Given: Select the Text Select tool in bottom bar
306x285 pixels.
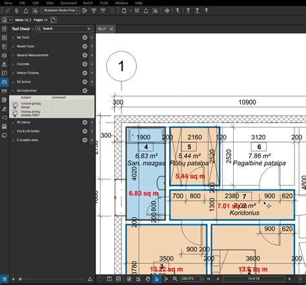Looking at the screenshot, I should pos(166,279).
